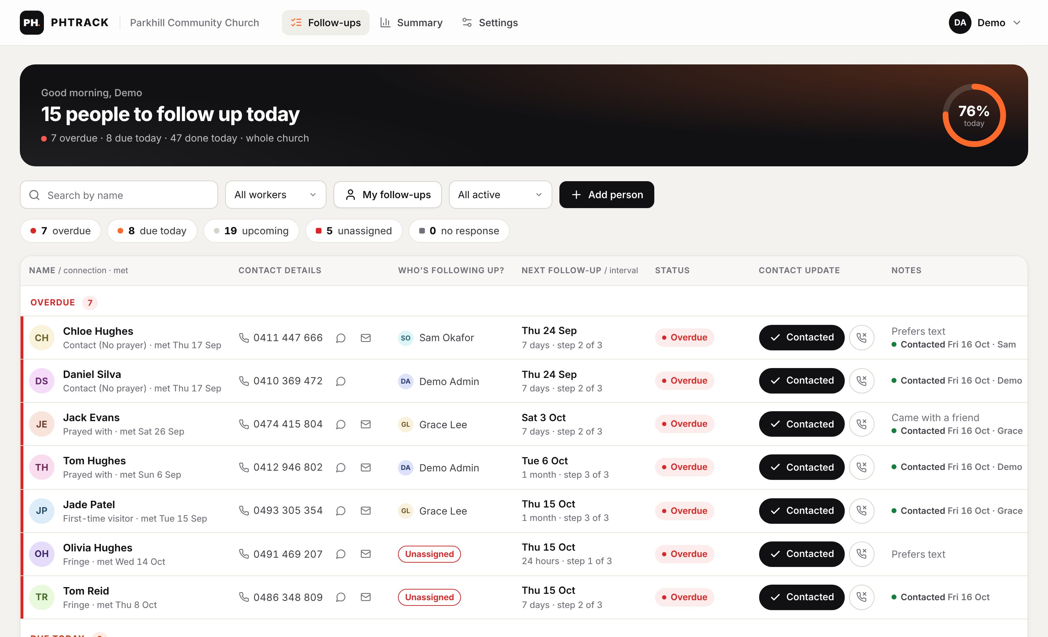The height and width of the screenshot is (637, 1048).
Task: Click Prefers text note for Olivia Hughes
Action: pos(918,554)
